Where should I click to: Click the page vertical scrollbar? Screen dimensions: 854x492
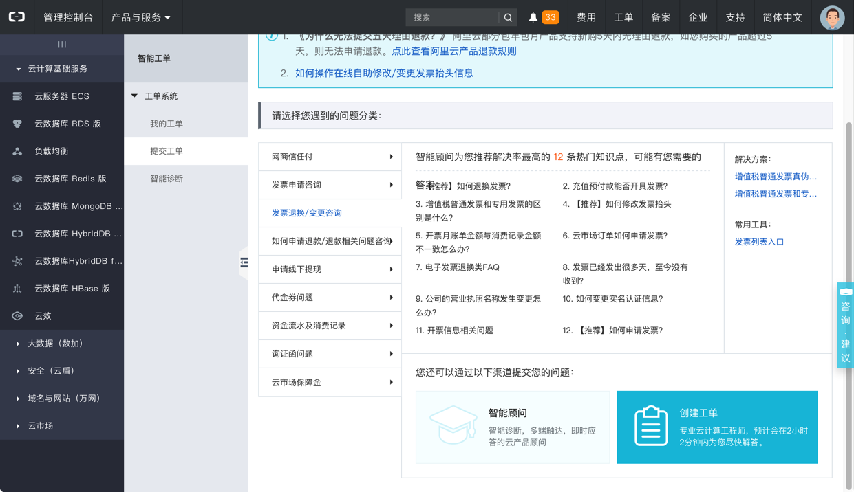[849, 306]
